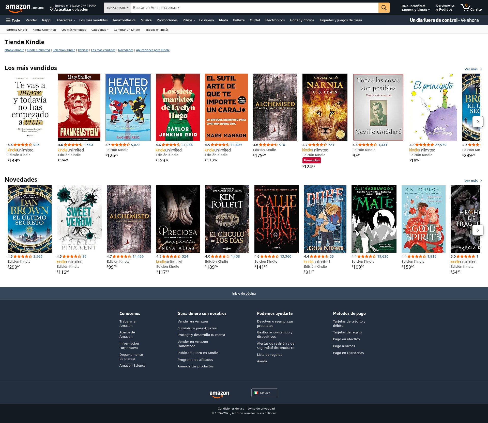
Task: Click Ver más for Novedades
Action: tap(473, 181)
